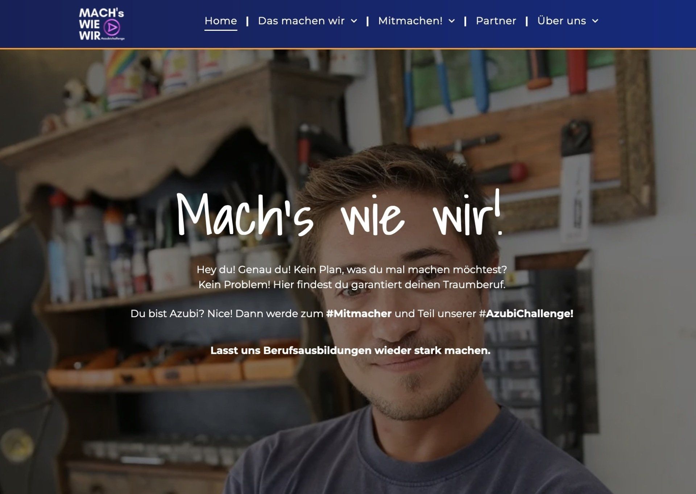Click the bold #AzubiChallenge! hashtag
This screenshot has width=696, height=494.
[526, 314]
